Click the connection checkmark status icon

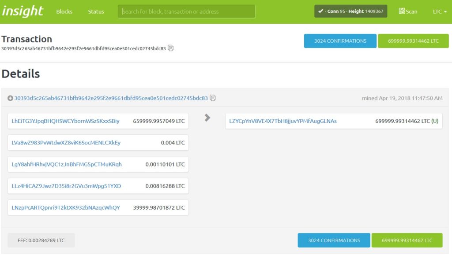coord(320,11)
